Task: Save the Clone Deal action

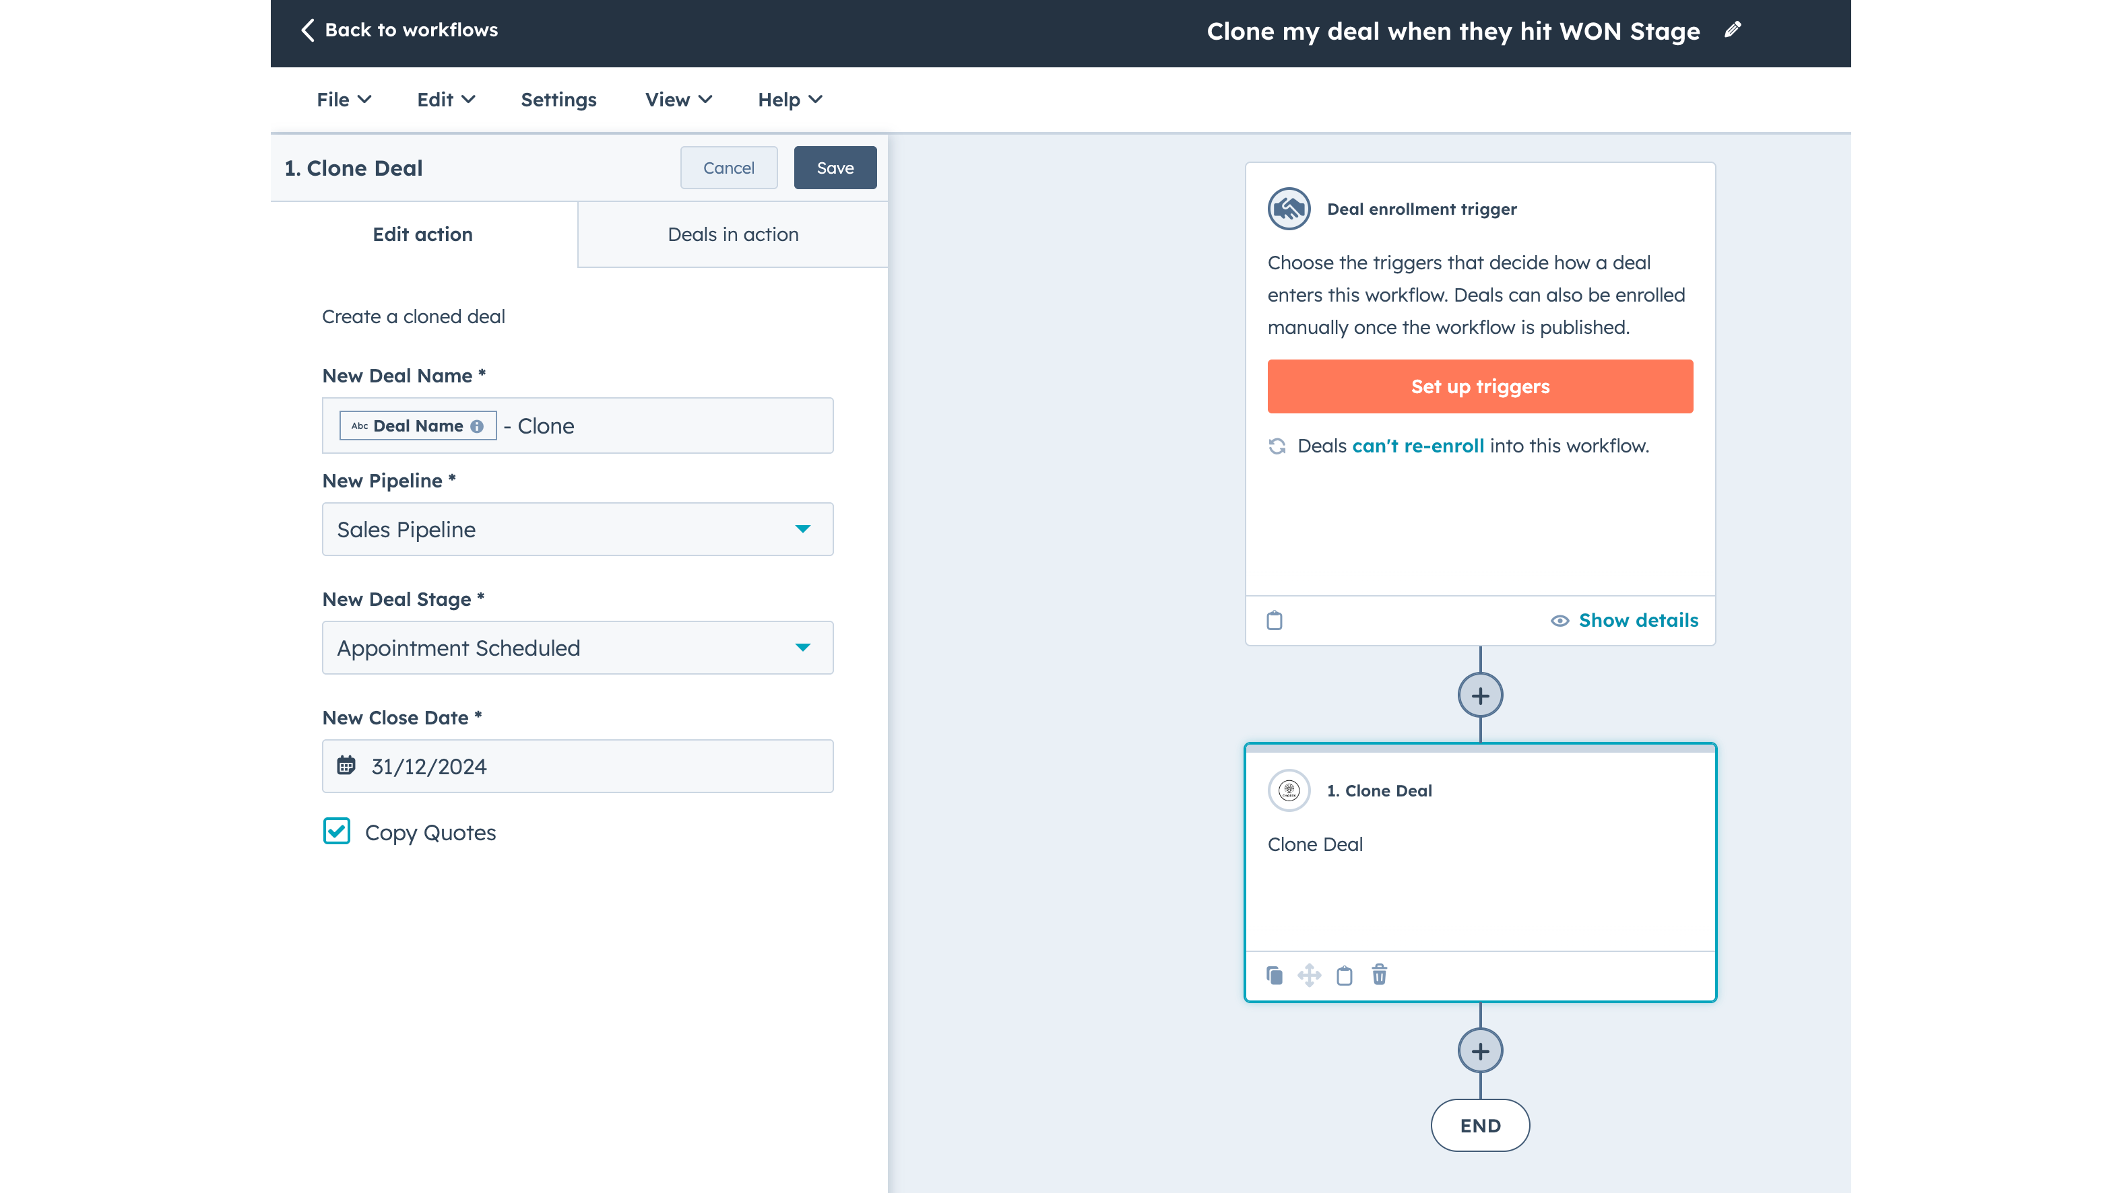Action: 835,168
